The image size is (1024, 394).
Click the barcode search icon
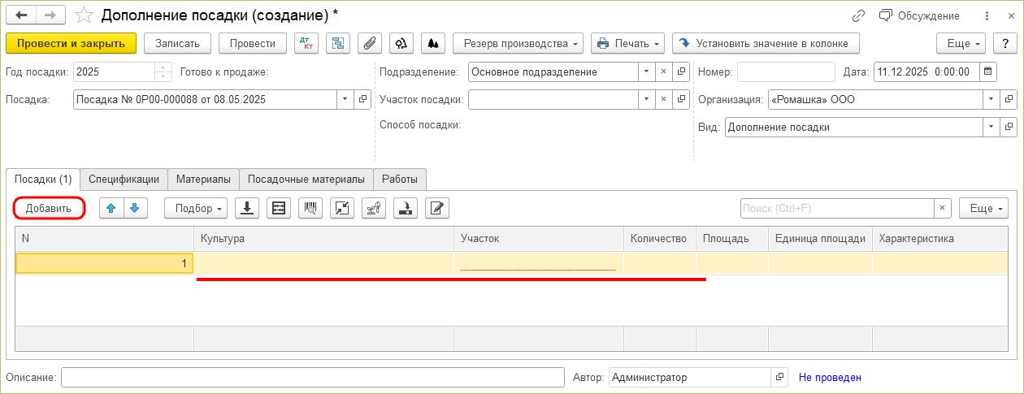tap(310, 208)
